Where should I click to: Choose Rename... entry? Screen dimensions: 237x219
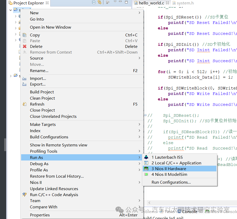(82, 71)
